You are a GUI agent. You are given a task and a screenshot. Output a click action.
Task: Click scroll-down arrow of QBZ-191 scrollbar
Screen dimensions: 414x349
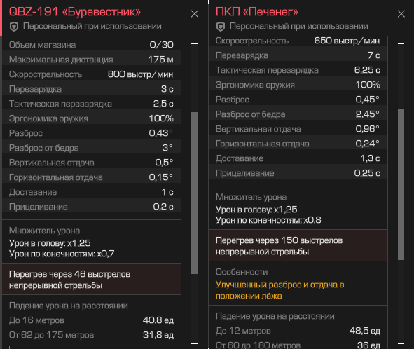(194, 343)
